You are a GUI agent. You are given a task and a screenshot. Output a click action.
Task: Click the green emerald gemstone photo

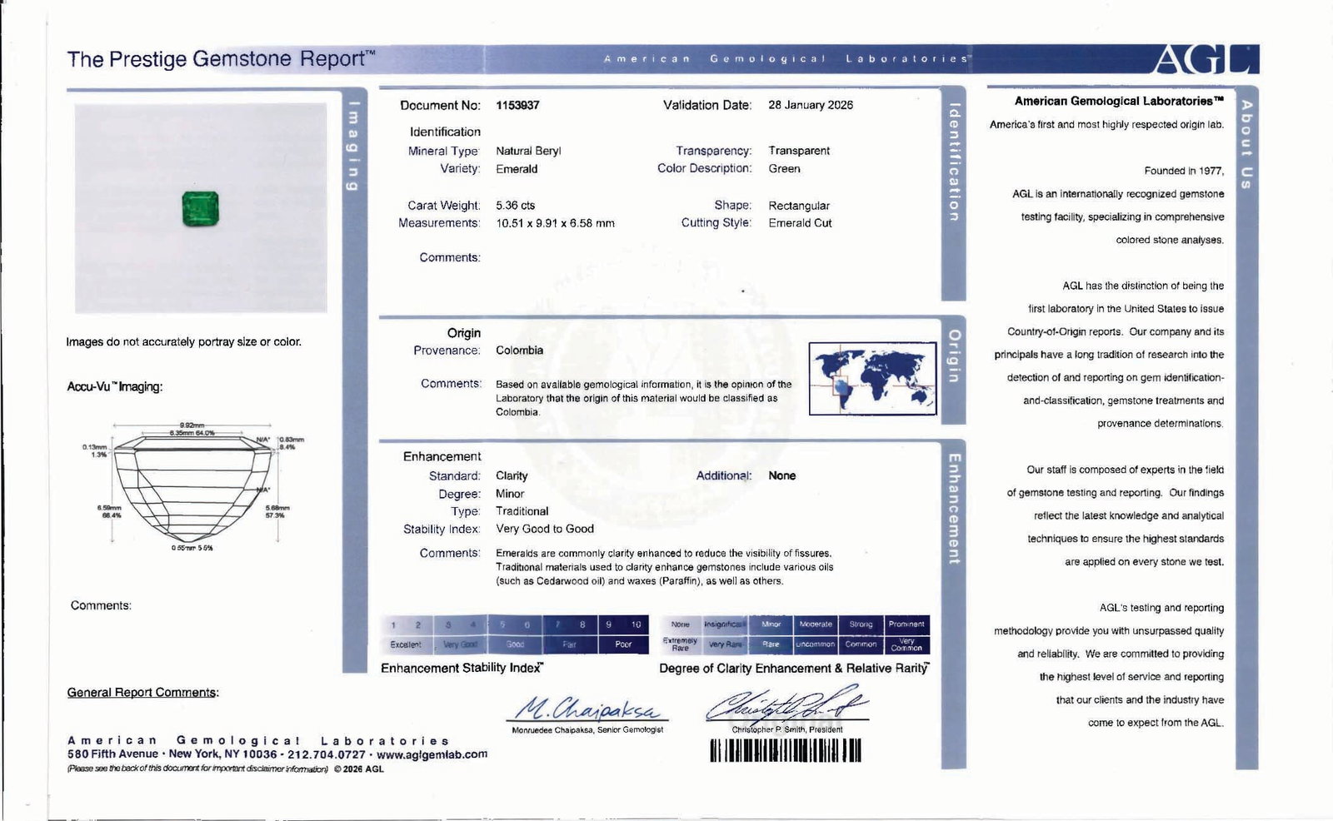pyautogui.click(x=201, y=208)
